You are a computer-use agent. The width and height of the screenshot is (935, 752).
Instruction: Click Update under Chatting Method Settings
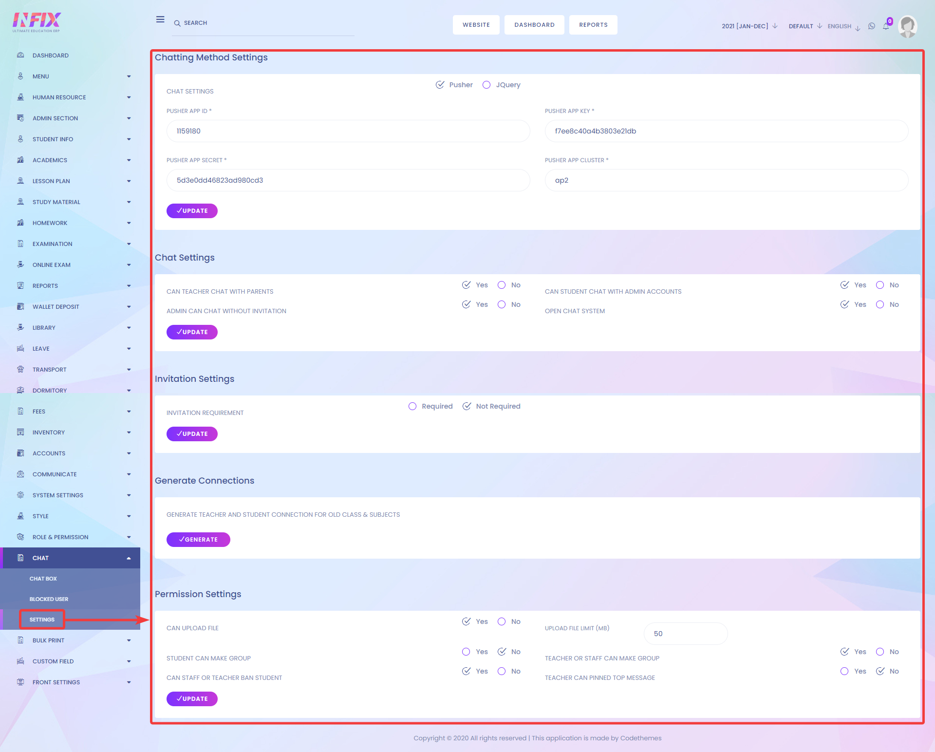[x=192, y=211]
